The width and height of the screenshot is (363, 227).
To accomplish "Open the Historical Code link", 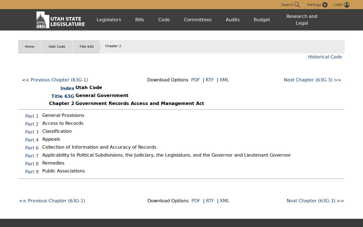I will (325, 57).
